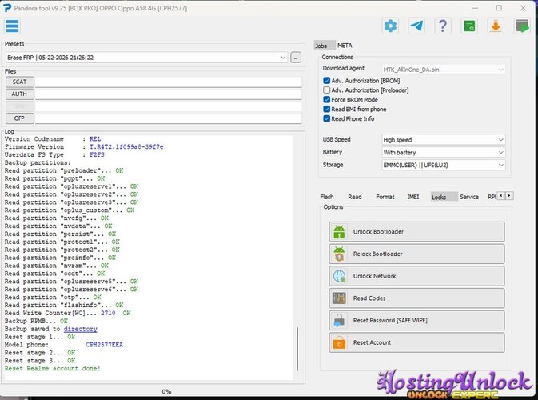Open USB Speed dropdown
This screenshot has height=400, width=538.
444,140
